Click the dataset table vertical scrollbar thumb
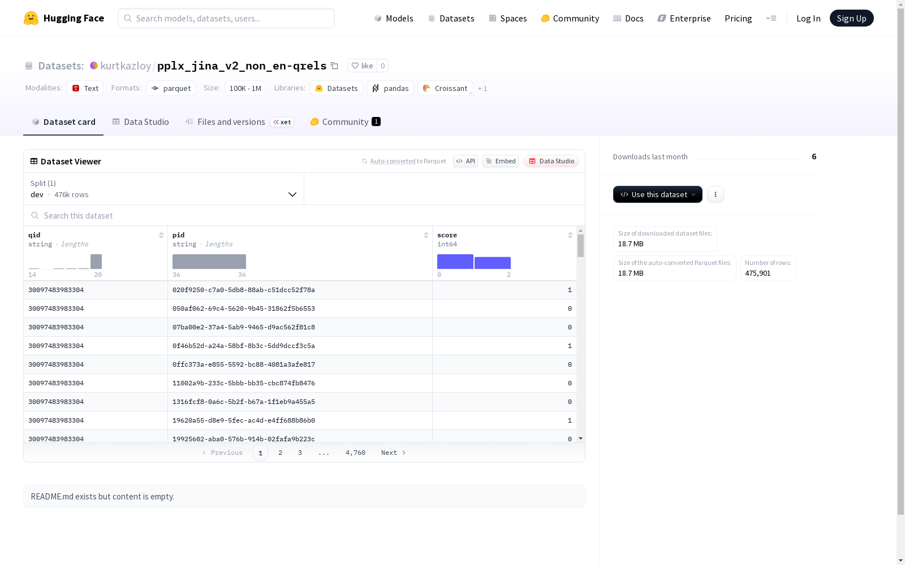The image size is (905, 565). (x=580, y=246)
